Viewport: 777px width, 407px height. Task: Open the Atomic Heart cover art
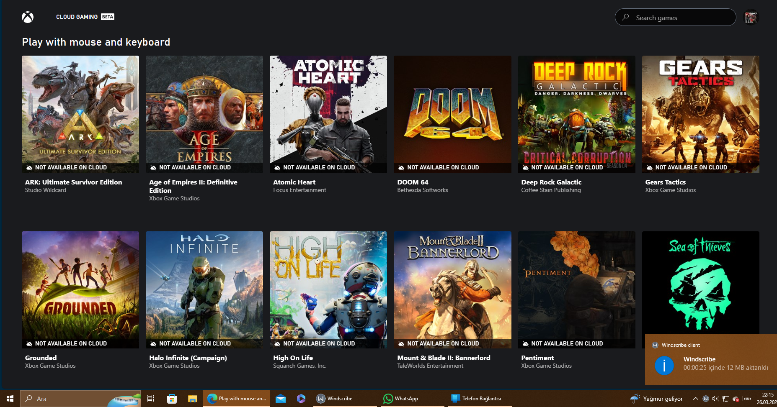328,114
